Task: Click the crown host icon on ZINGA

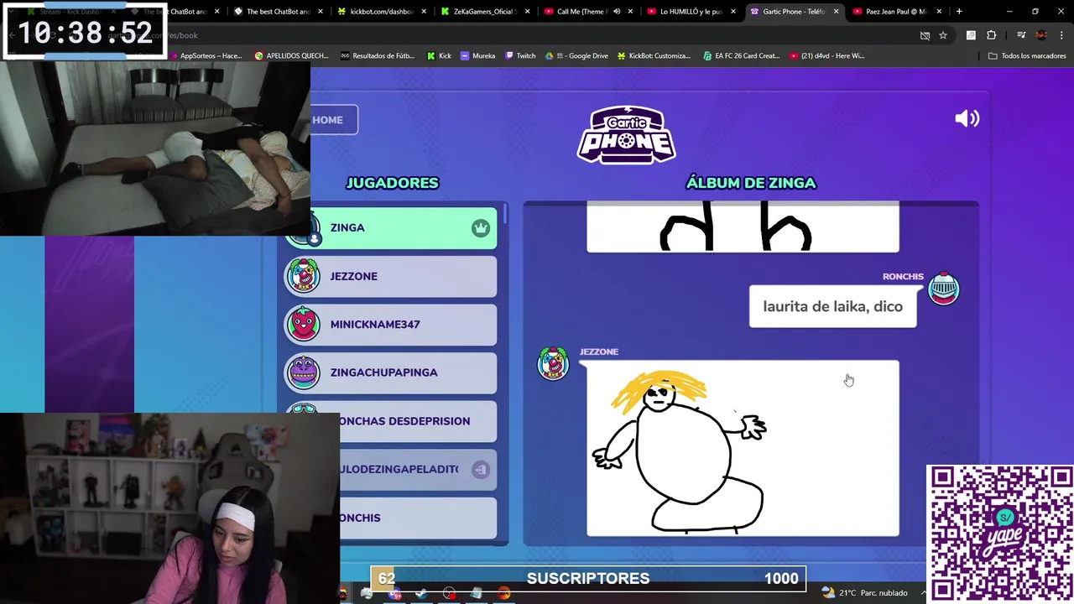Action: pyautogui.click(x=480, y=228)
